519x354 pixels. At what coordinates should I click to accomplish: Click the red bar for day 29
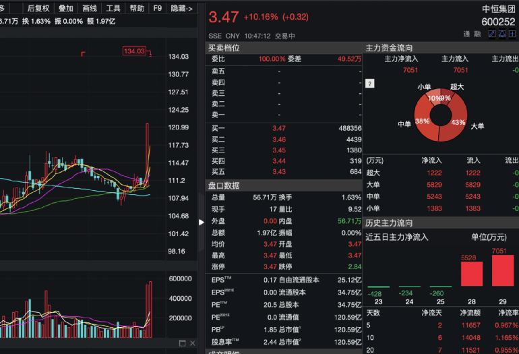pos(503,270)
